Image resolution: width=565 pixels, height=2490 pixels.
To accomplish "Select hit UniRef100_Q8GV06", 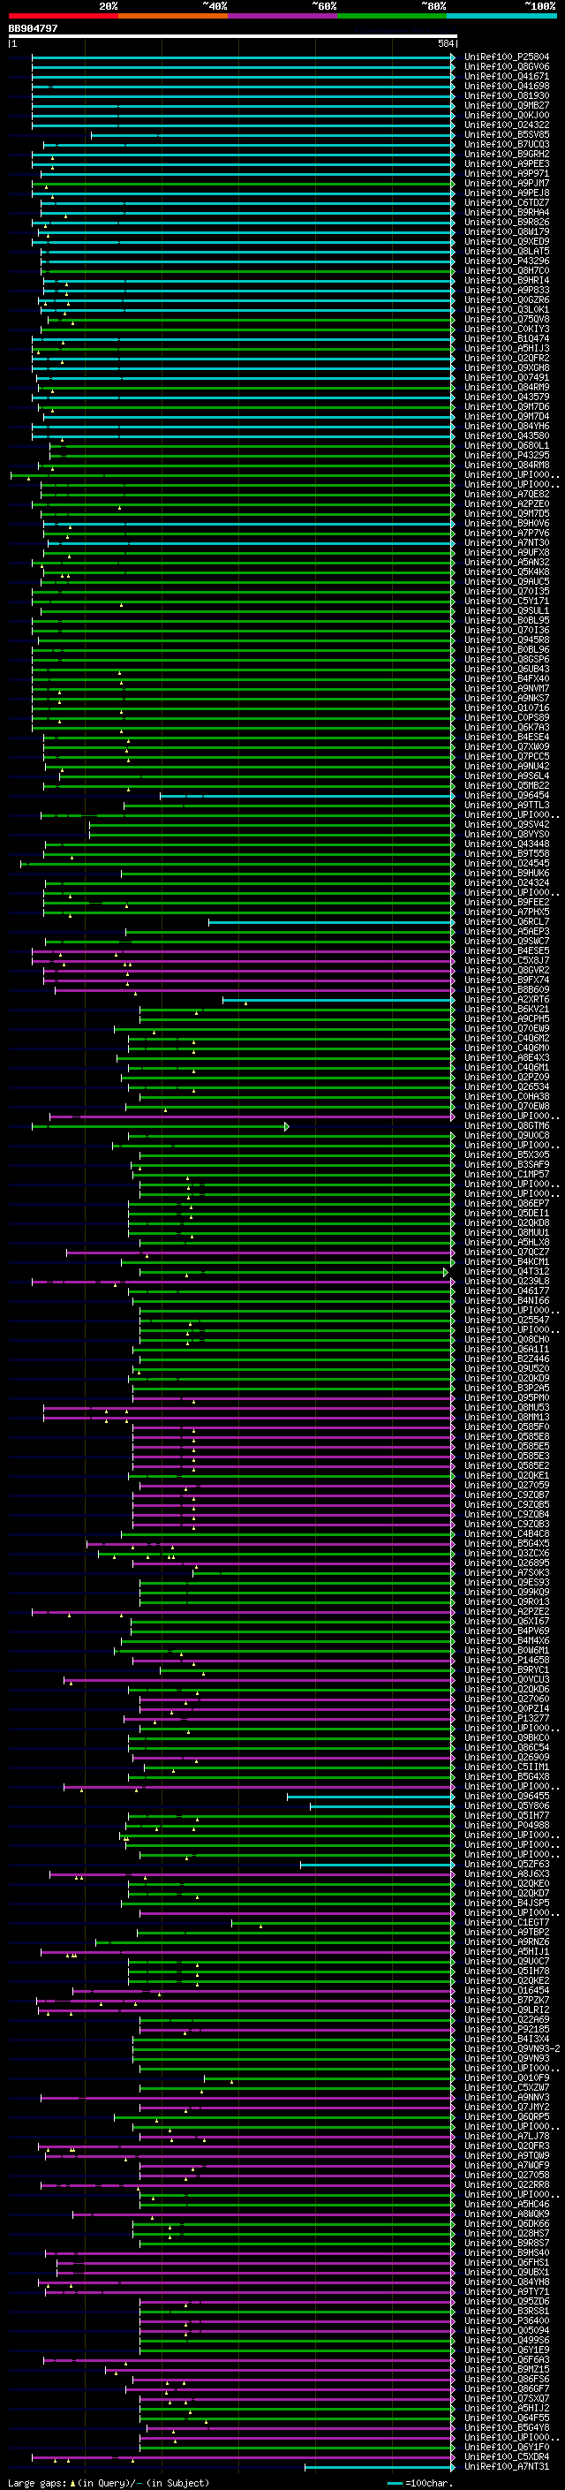I will (506, 67).
